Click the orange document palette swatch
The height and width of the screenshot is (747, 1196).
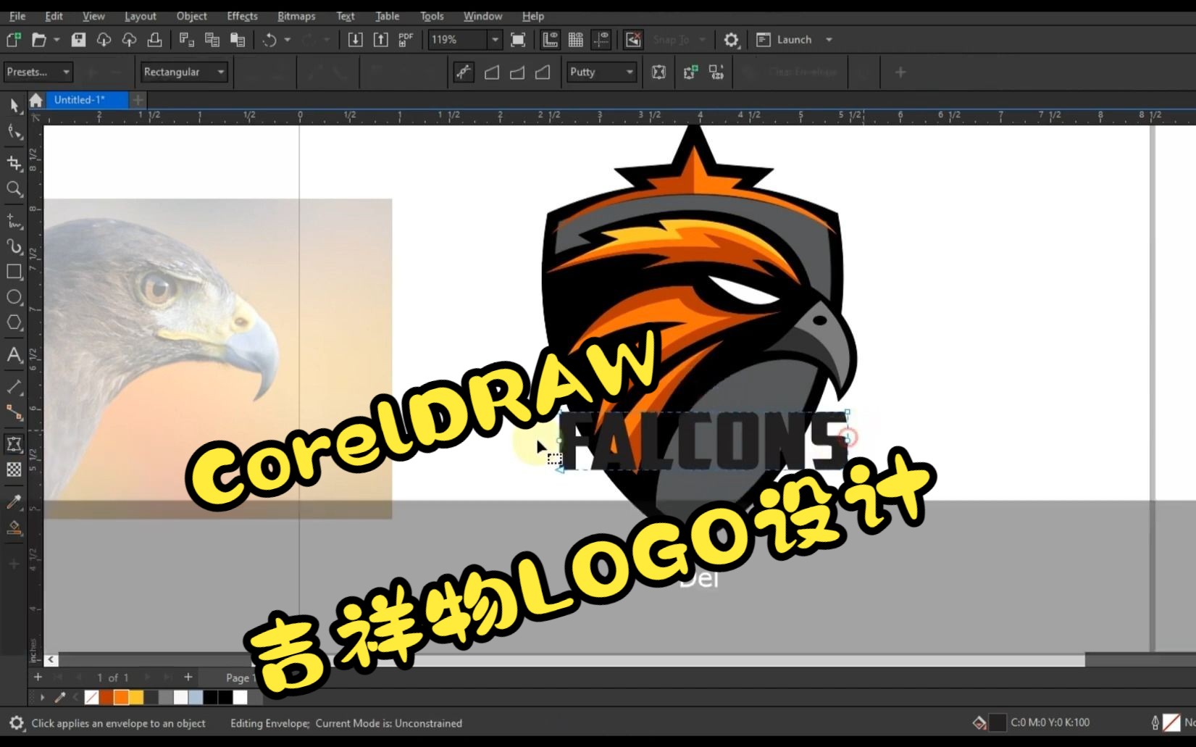[x=121, y=697]
